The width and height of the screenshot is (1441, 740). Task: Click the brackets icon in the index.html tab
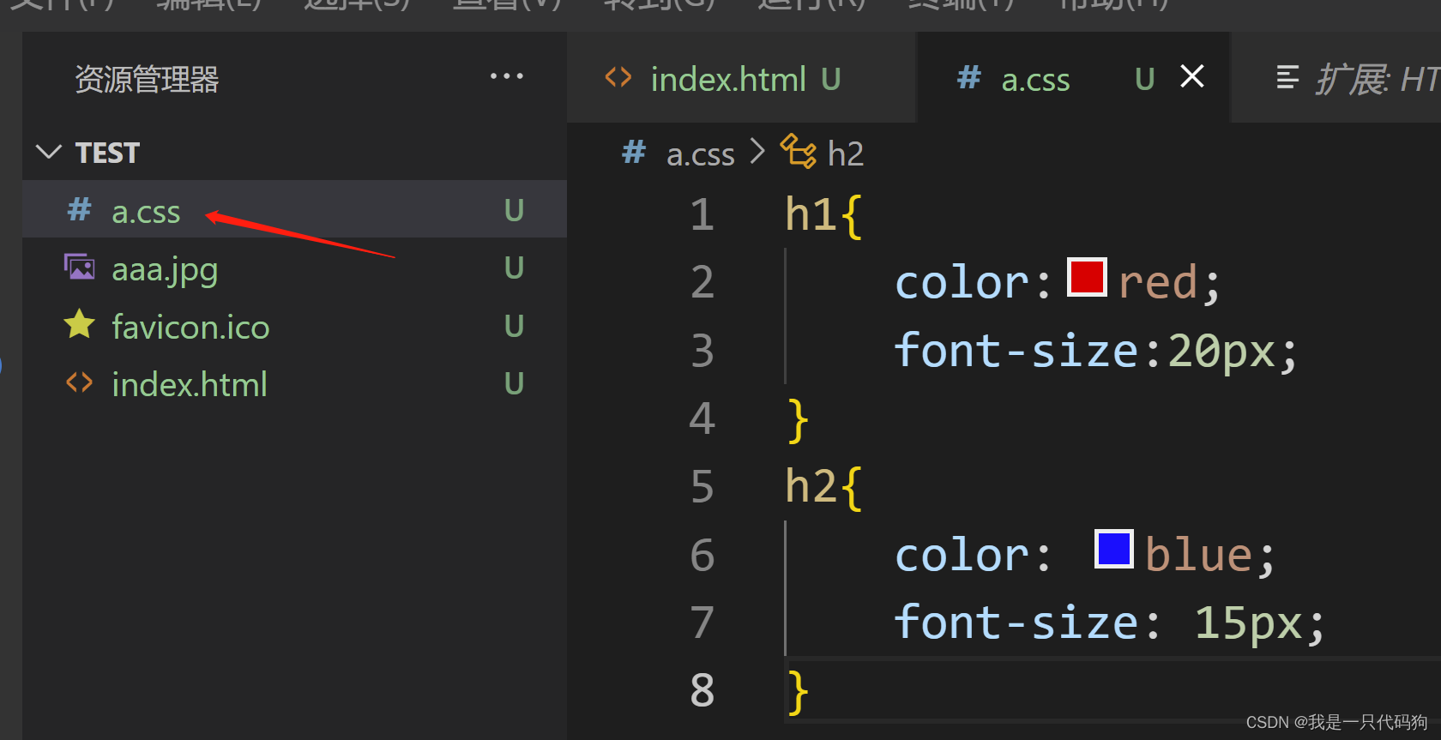pos(618,77)
